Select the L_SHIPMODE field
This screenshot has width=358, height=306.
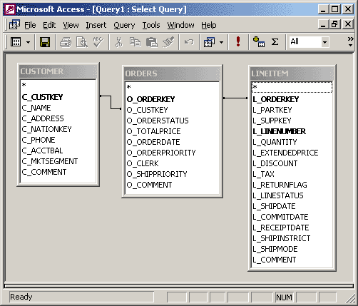(x=292, y=249)
